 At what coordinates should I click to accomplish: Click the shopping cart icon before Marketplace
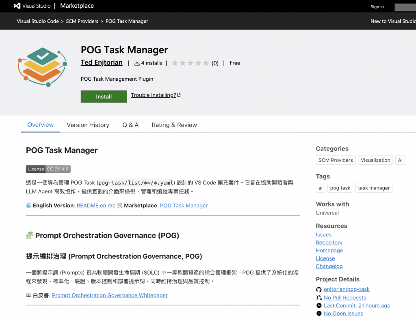click(120, 205)
